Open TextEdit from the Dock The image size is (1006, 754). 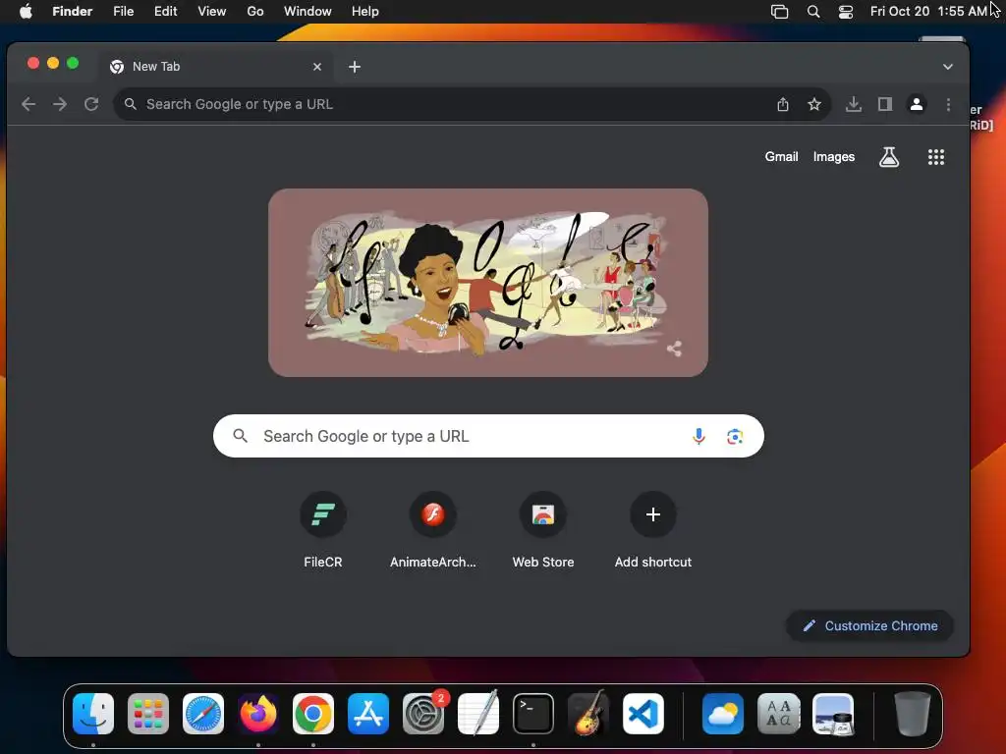(x=478, y=714)
